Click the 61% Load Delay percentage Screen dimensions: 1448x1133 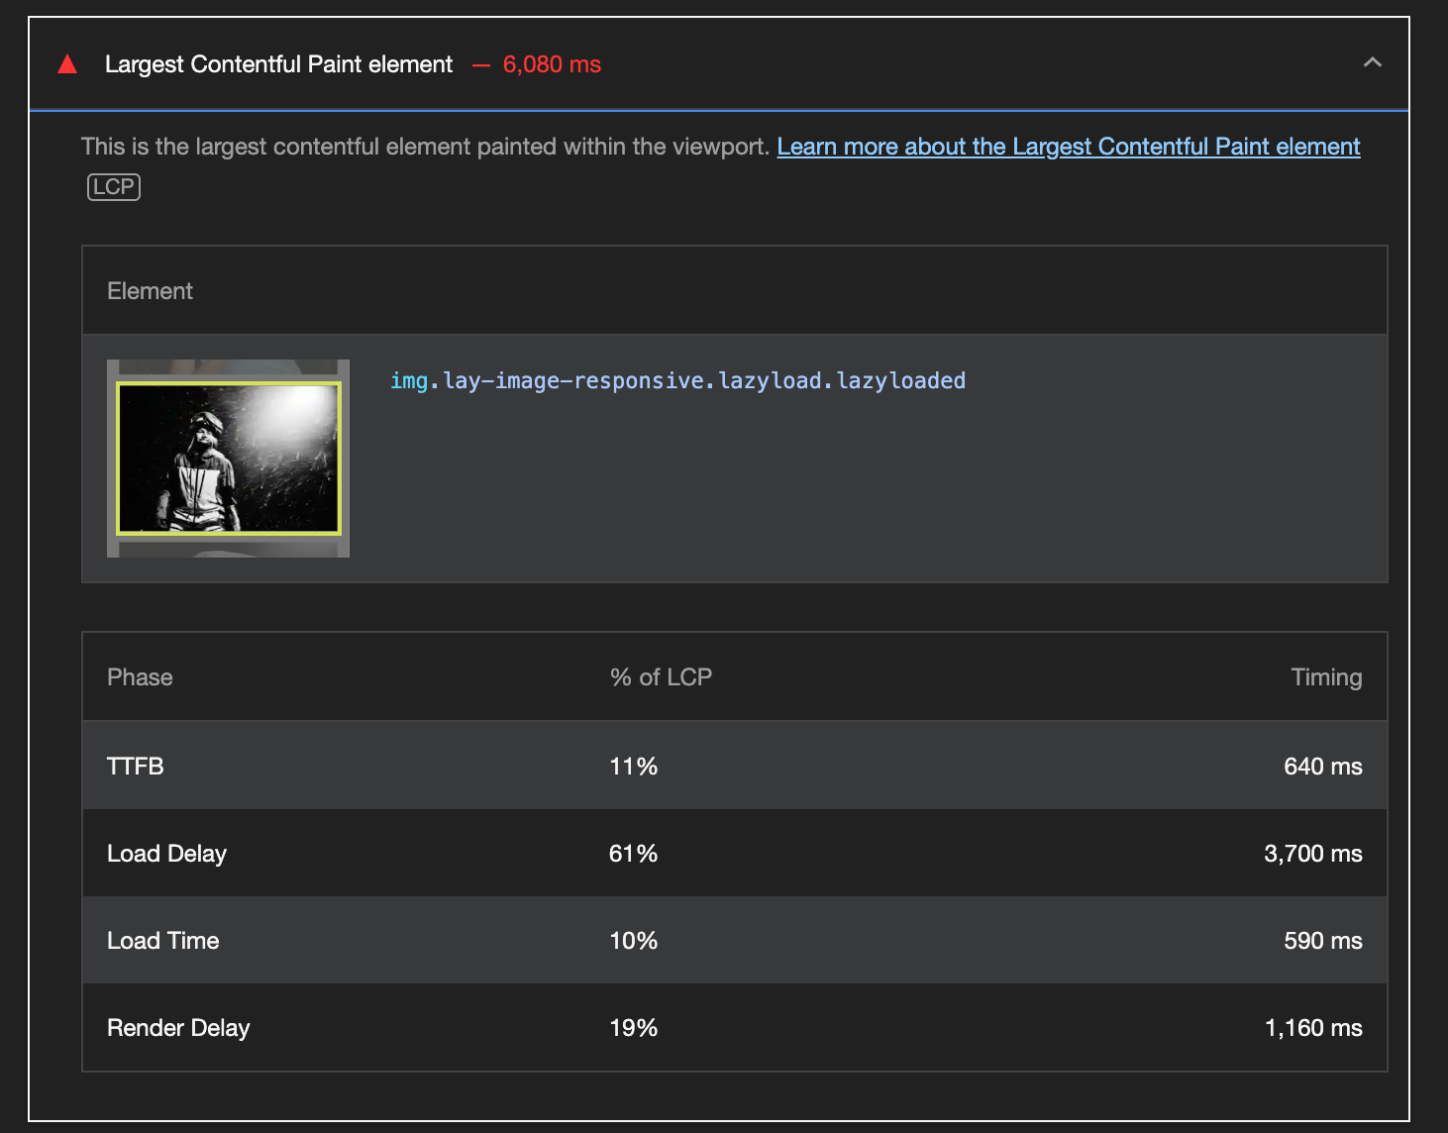tap(633, 854)
